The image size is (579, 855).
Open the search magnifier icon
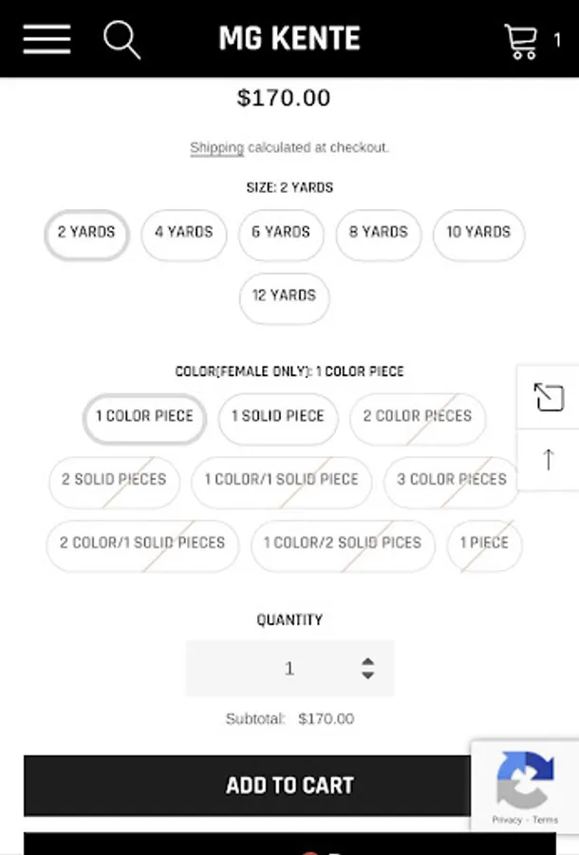(x=121, y=40)
